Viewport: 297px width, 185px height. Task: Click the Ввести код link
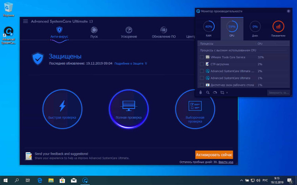(226, 162)
